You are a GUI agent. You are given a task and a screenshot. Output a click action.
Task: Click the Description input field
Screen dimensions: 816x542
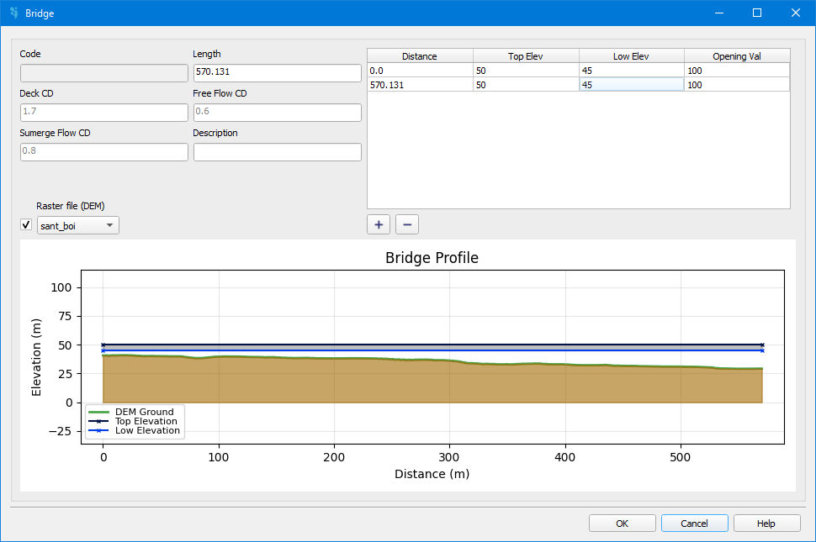point(278,152)
